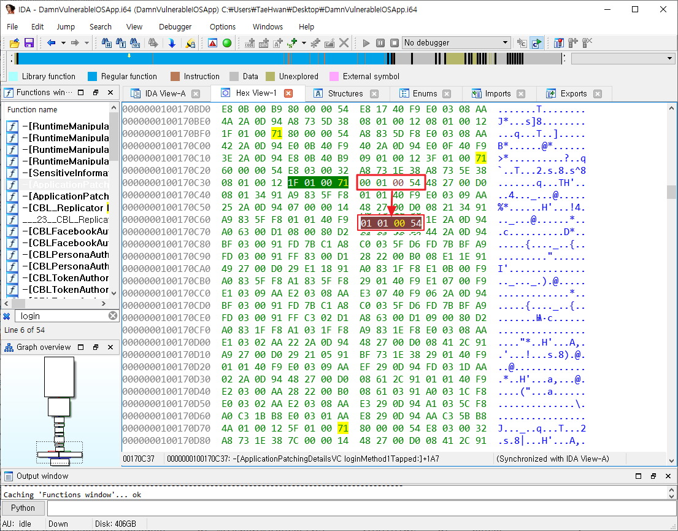Viewport: 678px width, 531px height.
Task: Click the Graph overview thumbnail
Action: pyautogui.click(x=60, y=411)
